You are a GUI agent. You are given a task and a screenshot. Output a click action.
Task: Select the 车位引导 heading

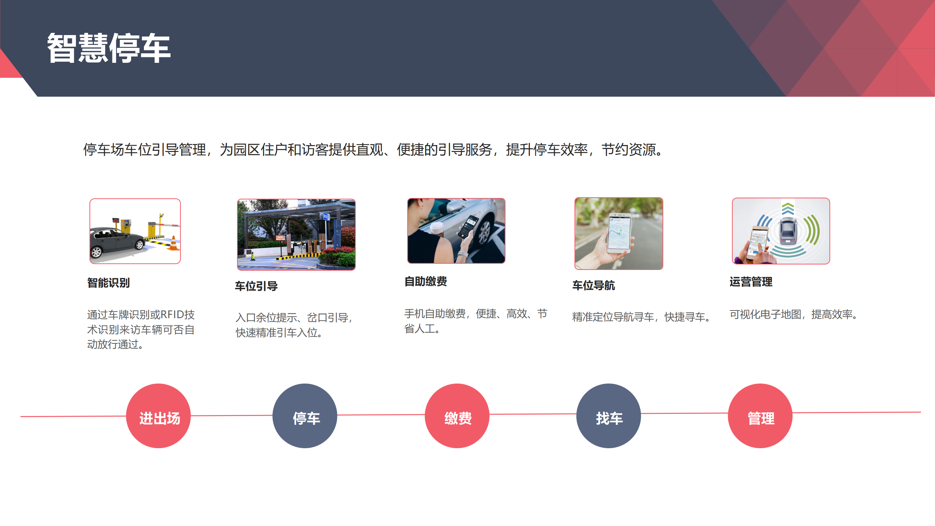click(x=256, y=286)
